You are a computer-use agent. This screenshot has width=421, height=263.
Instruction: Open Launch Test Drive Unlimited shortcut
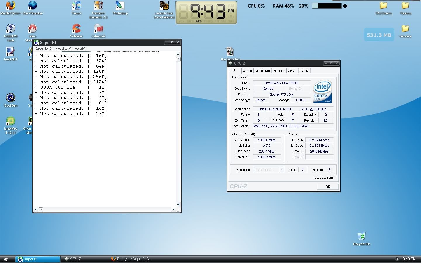click(164, 10)
